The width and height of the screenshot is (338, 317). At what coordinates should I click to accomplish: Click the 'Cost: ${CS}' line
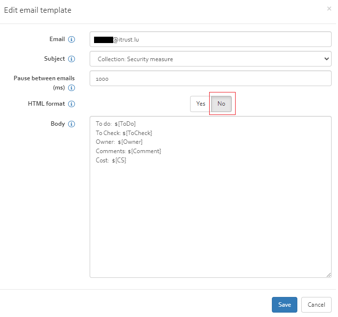tap(111, 160)
